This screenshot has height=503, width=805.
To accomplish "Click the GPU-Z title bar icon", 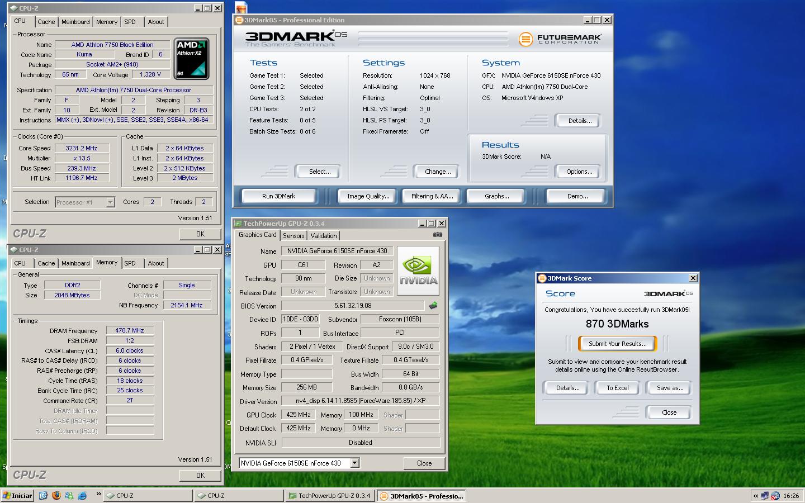I will tap(238, 223).
